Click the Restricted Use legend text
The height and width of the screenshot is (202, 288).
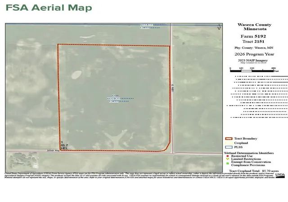[x=242, y=156]
